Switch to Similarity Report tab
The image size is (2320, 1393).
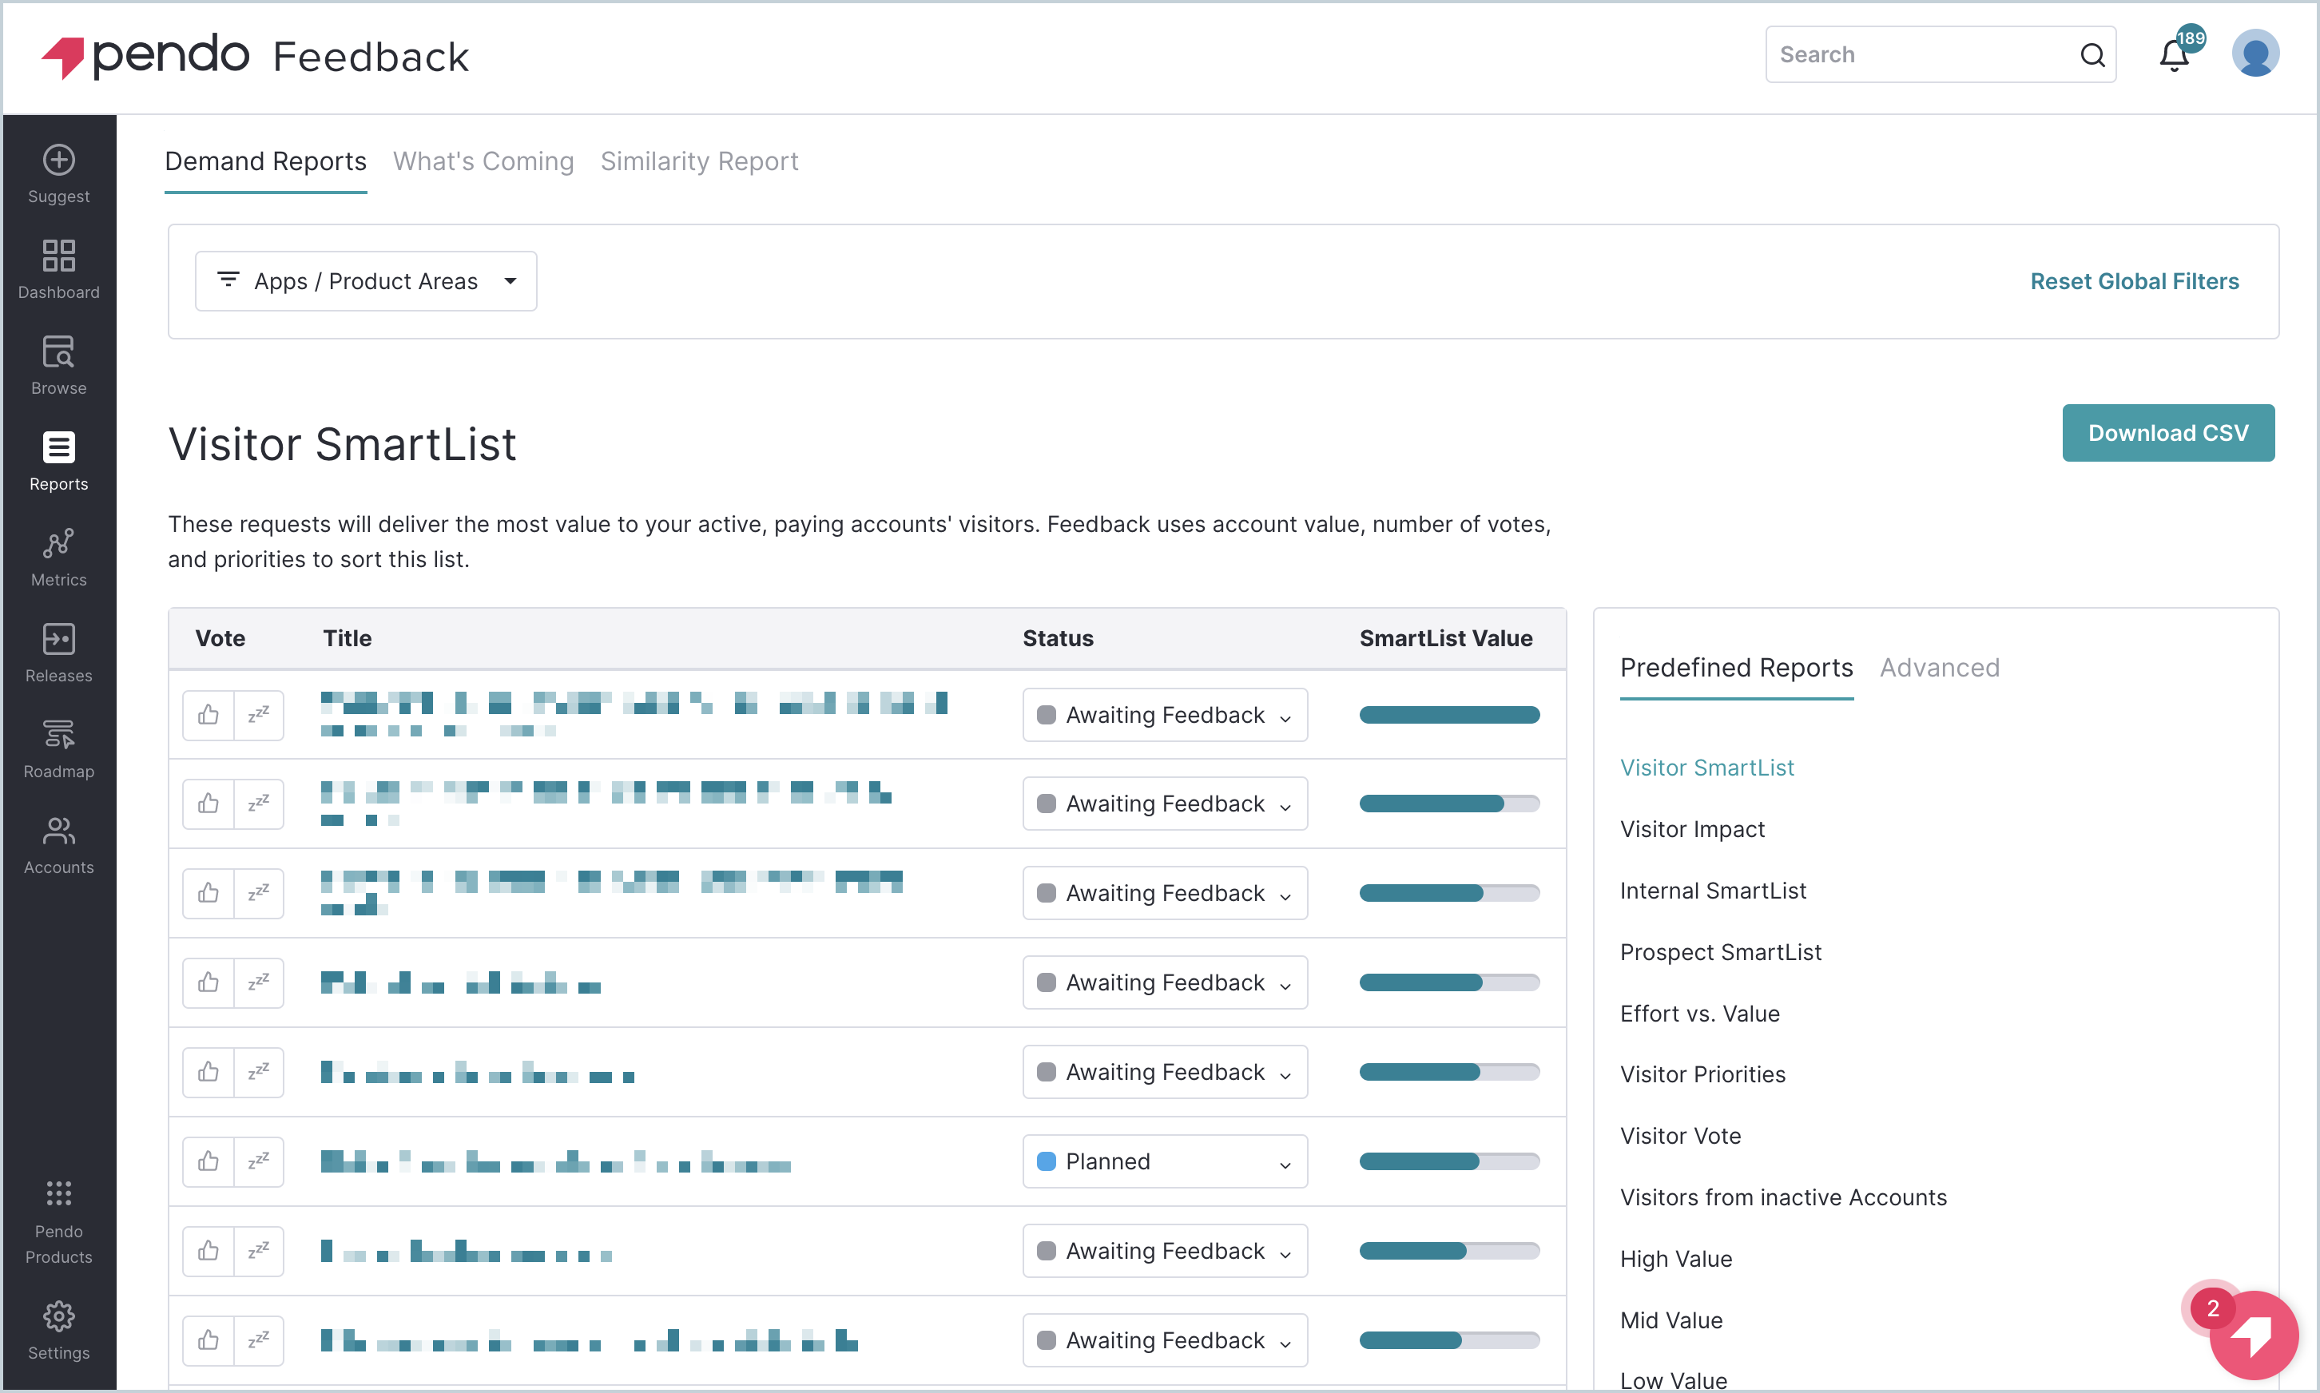(x=700, y=161)
